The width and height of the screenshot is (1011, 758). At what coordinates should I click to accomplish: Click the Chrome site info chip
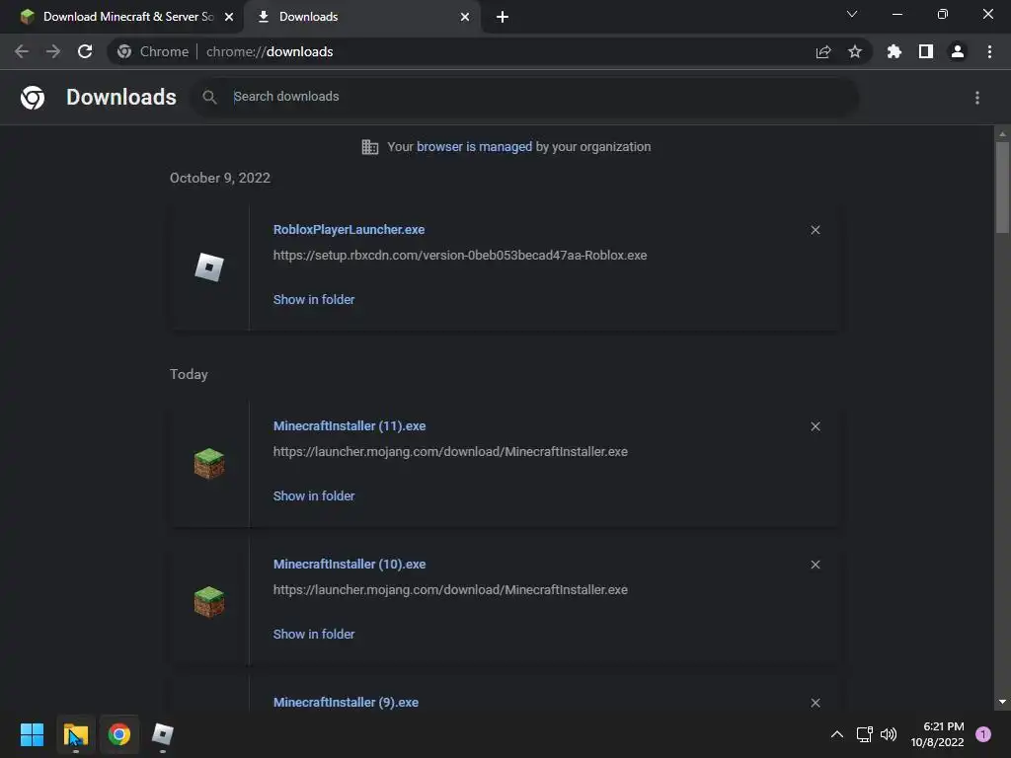click(x=153, y=51)
